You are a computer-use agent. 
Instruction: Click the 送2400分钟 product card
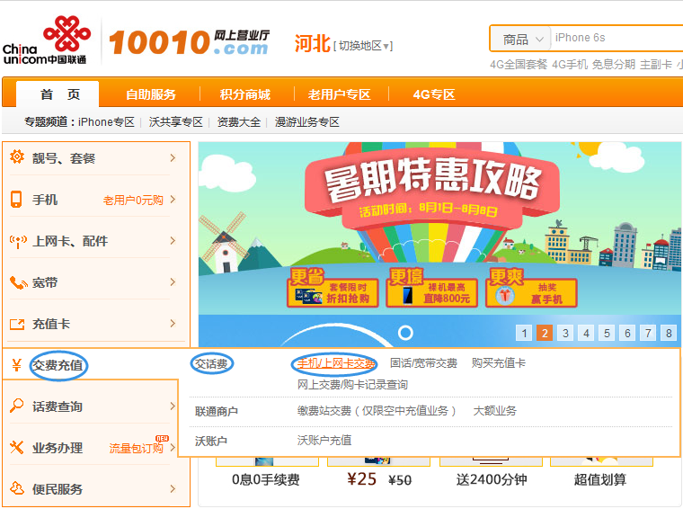click(x=492, y=472)
